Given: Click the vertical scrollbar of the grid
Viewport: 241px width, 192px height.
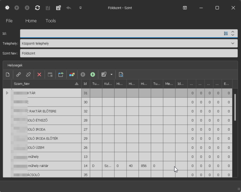Looking at the screenshot, I should pos(235,107).
